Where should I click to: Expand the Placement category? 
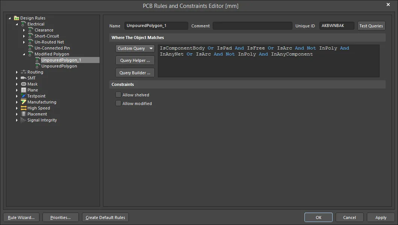click(17, 114)
